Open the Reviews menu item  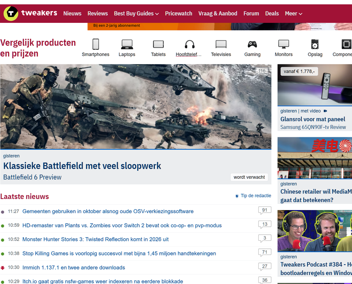(x=98, y=14)
